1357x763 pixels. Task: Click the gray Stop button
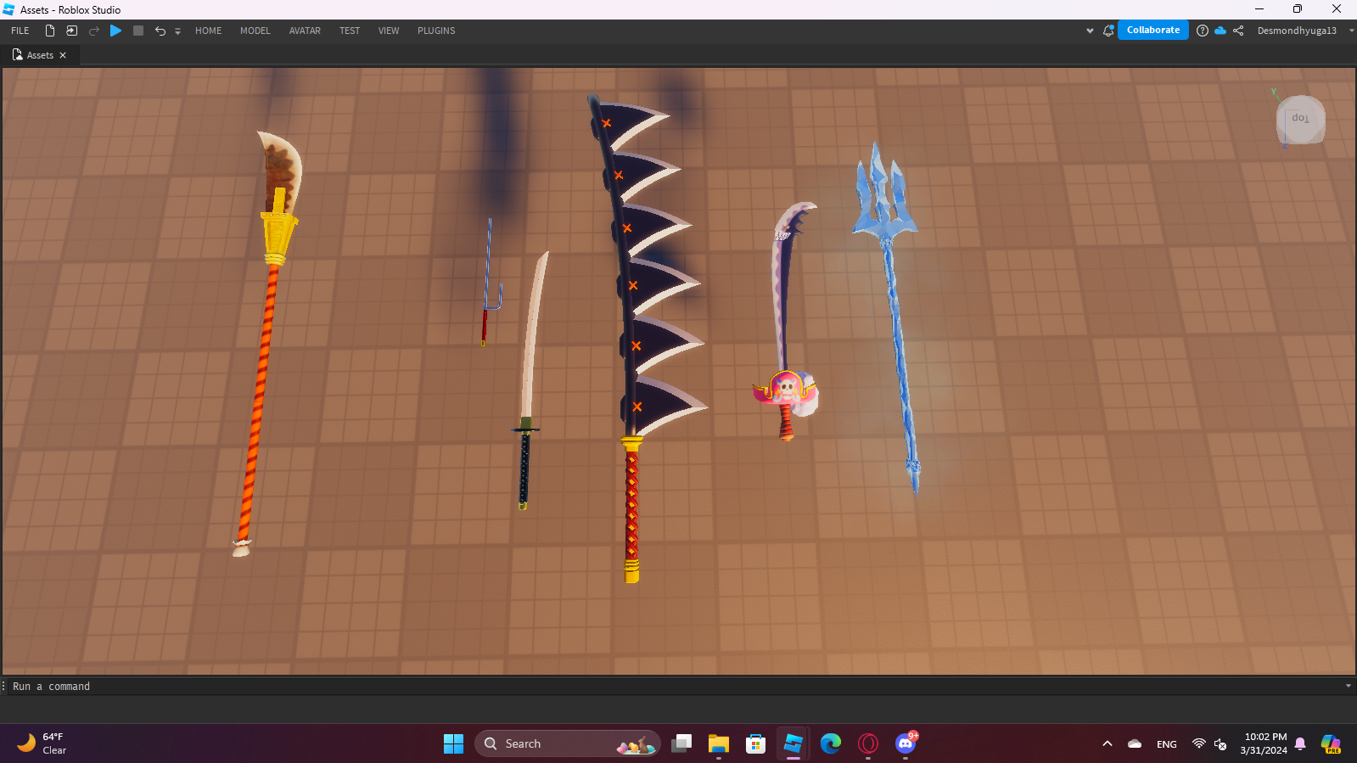click(x=138, y=31)
